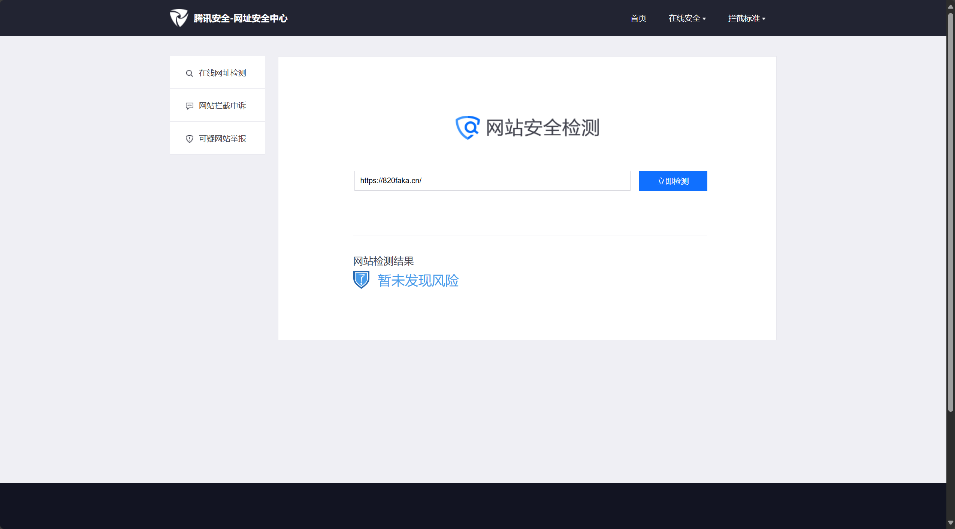This screenshot has height=529, width=955.
Task: Go to 首页 in the top navigation
Action: [x=638, y=18]
